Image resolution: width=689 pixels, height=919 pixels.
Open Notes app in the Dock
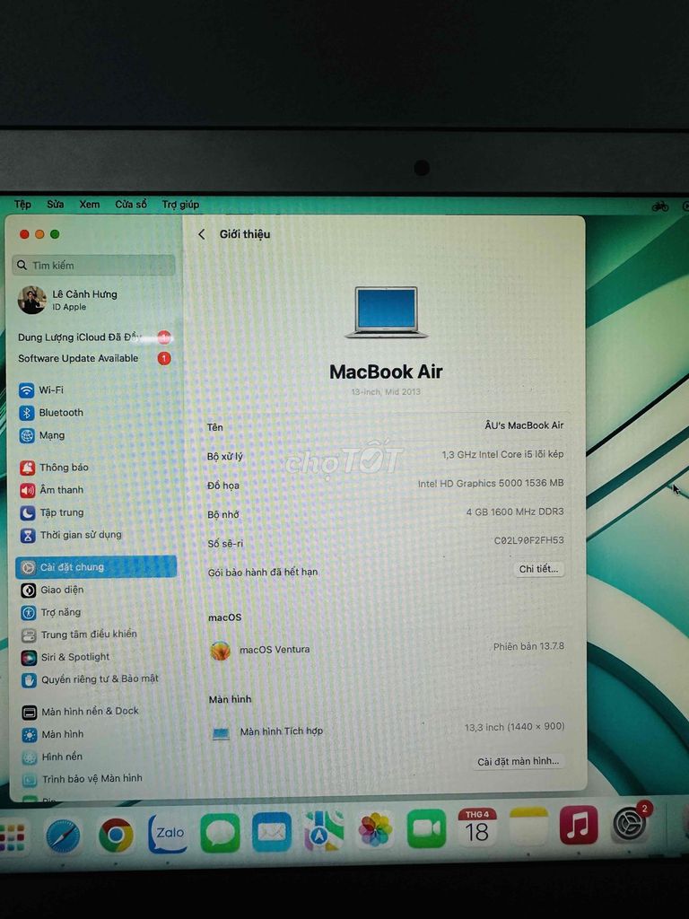click(528, 826)
